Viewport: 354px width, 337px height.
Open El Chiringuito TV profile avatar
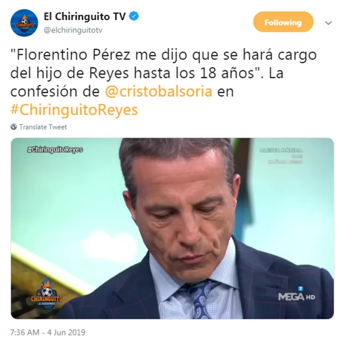24,23
